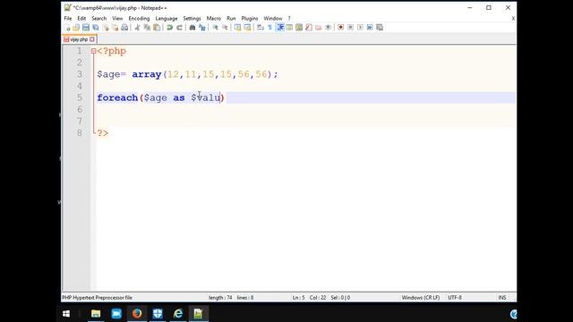Create a new file with toolbar New icon
Image resolution: width=573 pixels, height=322 pixels.
(67, 28)
